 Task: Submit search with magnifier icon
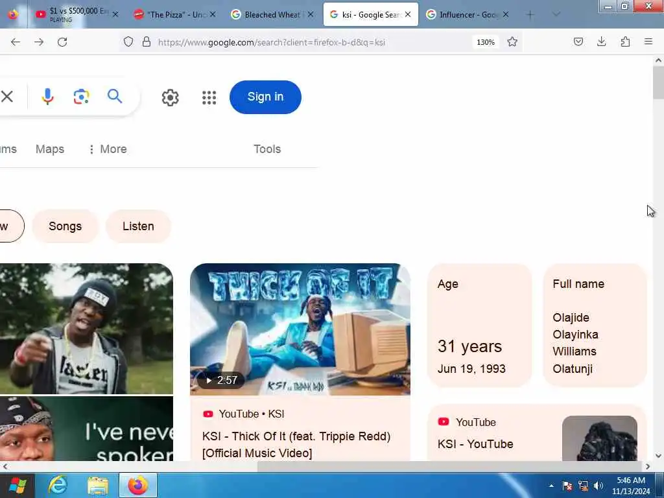click(115, 97)
